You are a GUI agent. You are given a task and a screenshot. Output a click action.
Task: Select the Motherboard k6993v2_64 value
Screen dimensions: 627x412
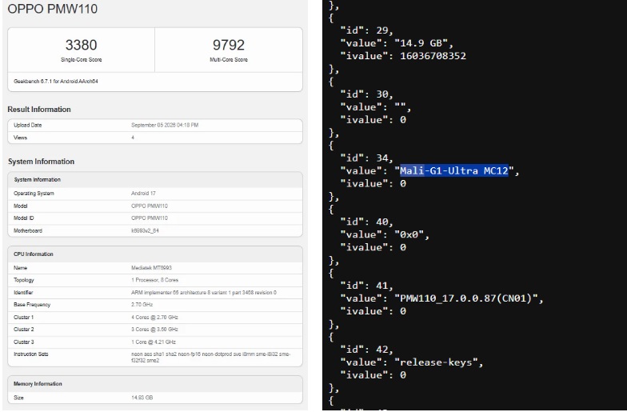pyautogui.click(x=146, y=230)
